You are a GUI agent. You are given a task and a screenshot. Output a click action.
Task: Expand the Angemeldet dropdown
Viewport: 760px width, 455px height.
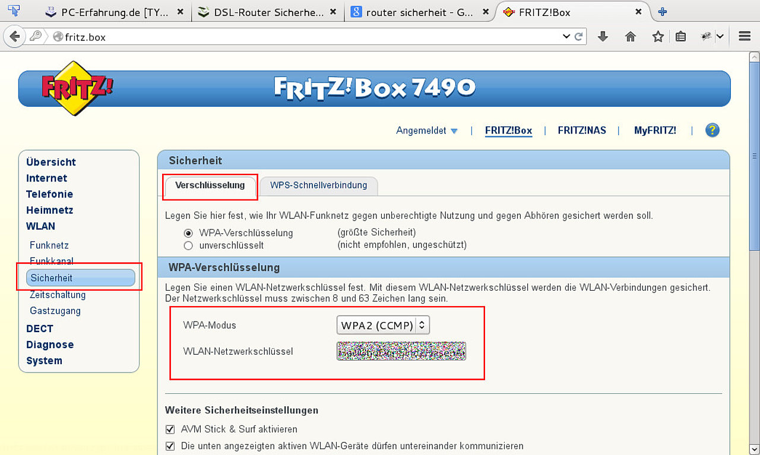pyautogui.click(x=427, y=131)
